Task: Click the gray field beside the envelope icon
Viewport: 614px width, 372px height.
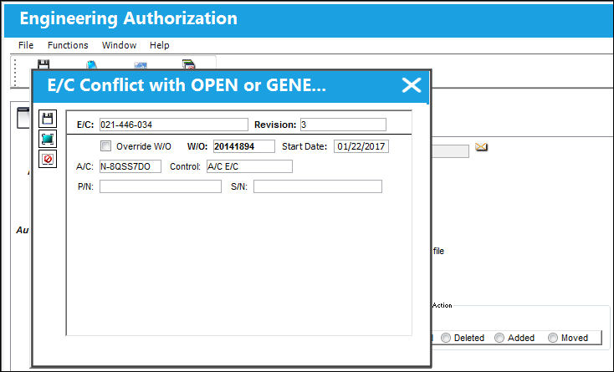Action: coord(450,151)
